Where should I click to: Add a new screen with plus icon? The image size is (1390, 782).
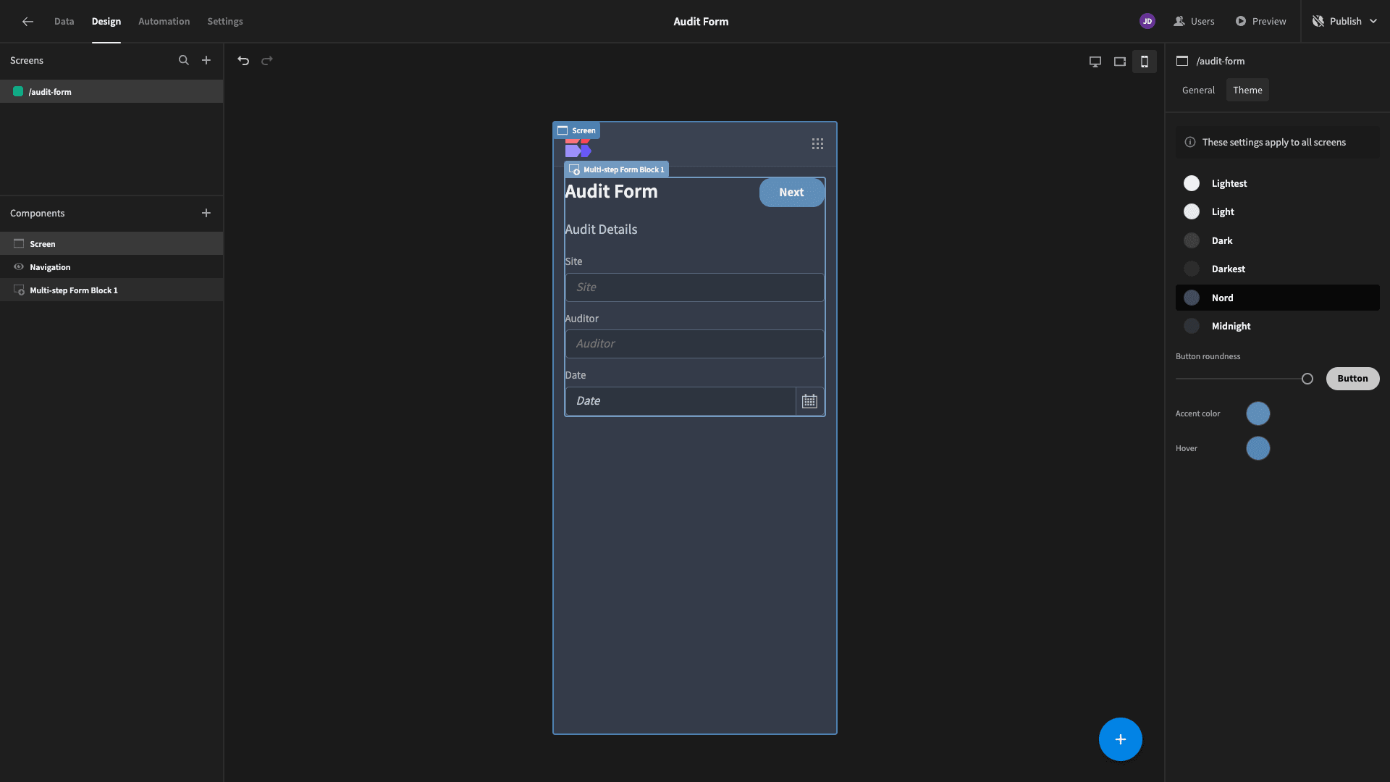coord(206,61)
